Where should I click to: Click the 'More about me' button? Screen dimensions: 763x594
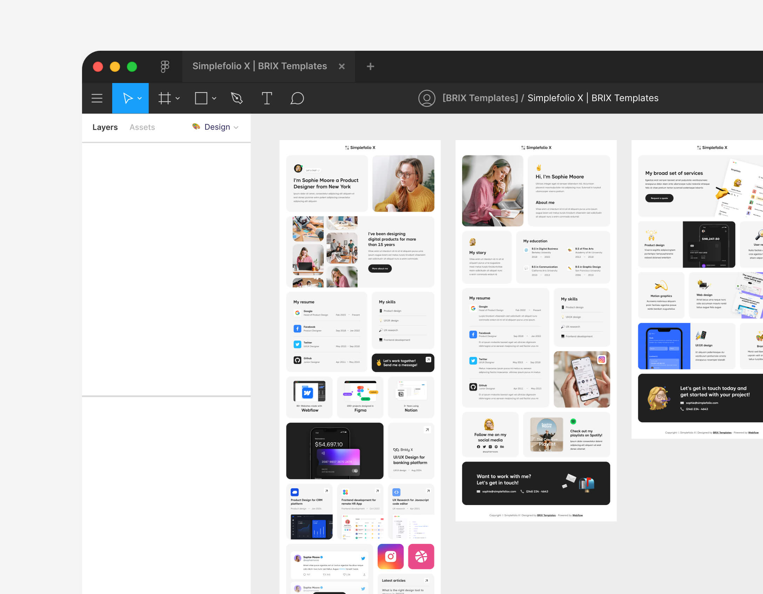tap(379, 268)
